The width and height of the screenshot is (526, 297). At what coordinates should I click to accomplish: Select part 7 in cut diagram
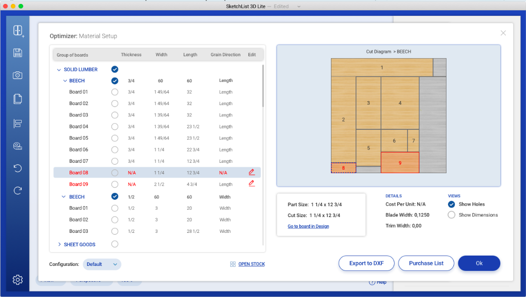(x=413, y=141)
